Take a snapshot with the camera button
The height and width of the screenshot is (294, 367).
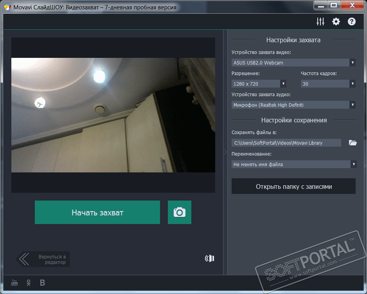180,212
